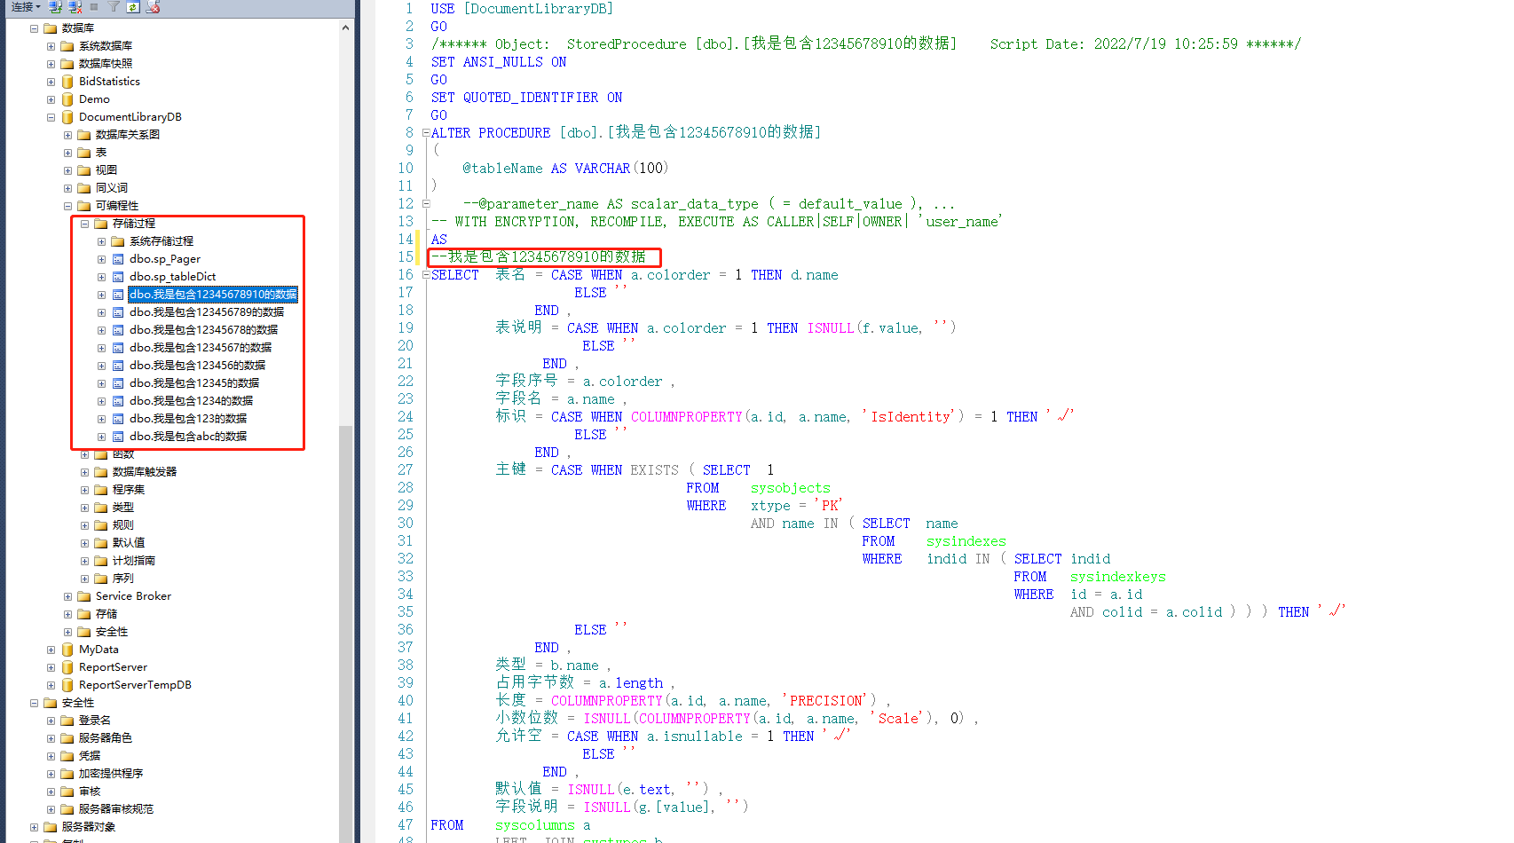Viewport: 1514px width, 843px height.
Task: Select the 程序集 folder
Action: pyautogui.click(x=129, y=490)
